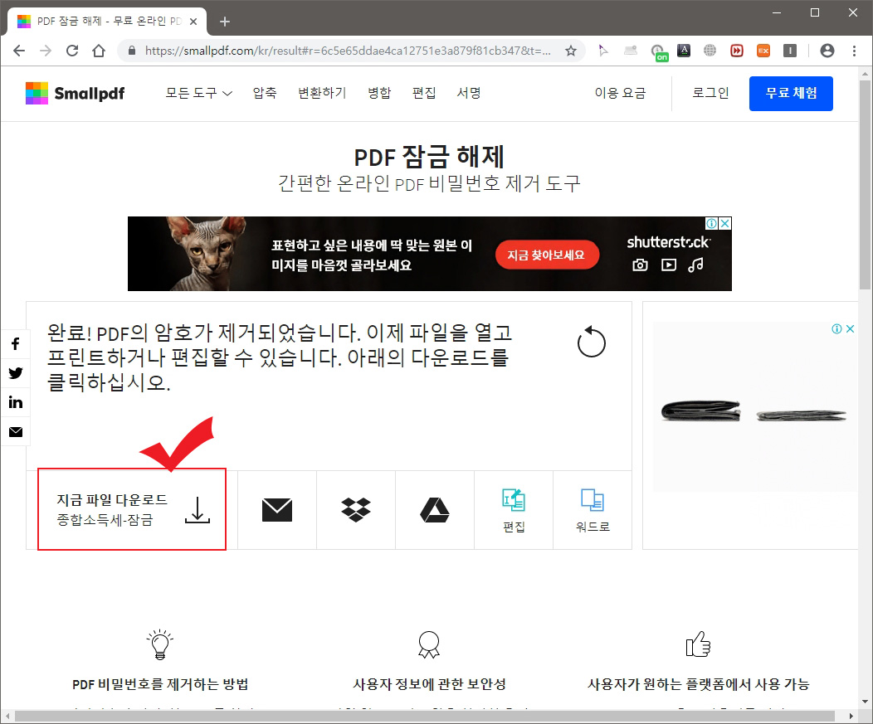The height and width of the screenshot is (724, 873).
Task: Click the download arrow icon
Action: (x=198, y=510)
